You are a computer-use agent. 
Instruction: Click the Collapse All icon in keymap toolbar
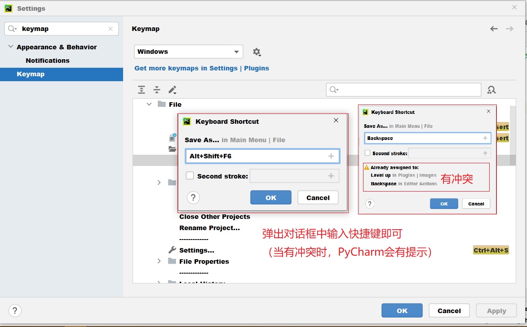point(157,90)
